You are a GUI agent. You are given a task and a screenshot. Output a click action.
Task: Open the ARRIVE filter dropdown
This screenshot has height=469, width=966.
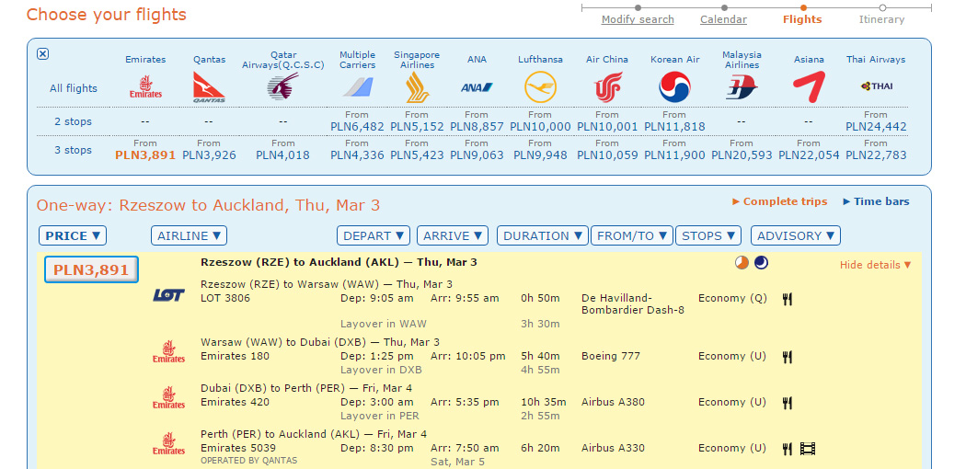point(453,235)
